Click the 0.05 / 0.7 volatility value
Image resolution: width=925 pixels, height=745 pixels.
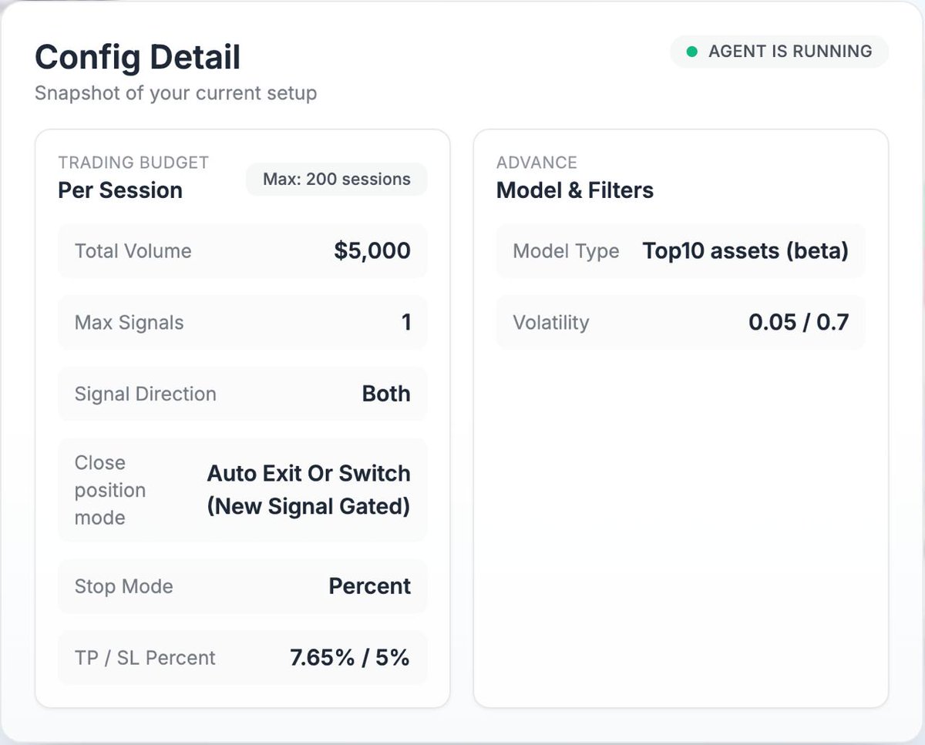pos(799,322)
